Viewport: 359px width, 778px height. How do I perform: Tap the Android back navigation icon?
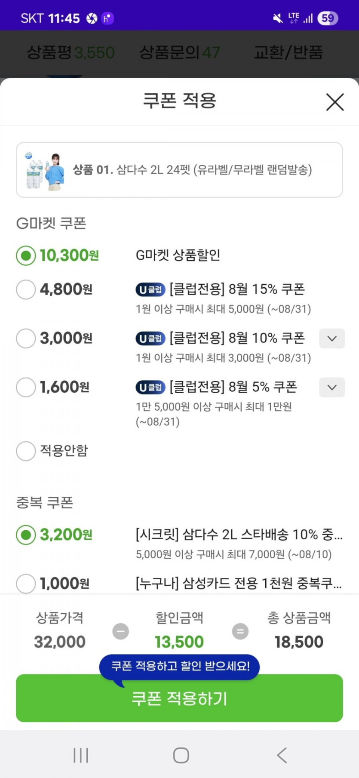pyautogui.click(x=282, y=755)
